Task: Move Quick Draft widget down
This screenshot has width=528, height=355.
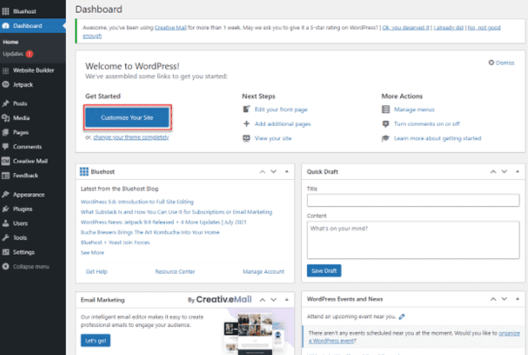Action: 504,171
